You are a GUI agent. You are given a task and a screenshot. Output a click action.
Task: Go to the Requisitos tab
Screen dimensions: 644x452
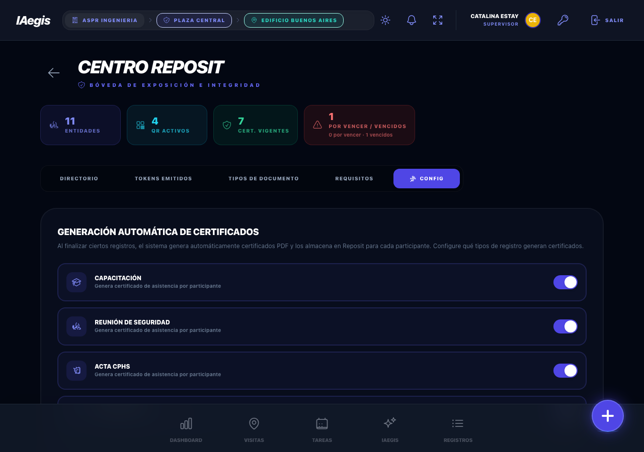[x=354, y=178]
